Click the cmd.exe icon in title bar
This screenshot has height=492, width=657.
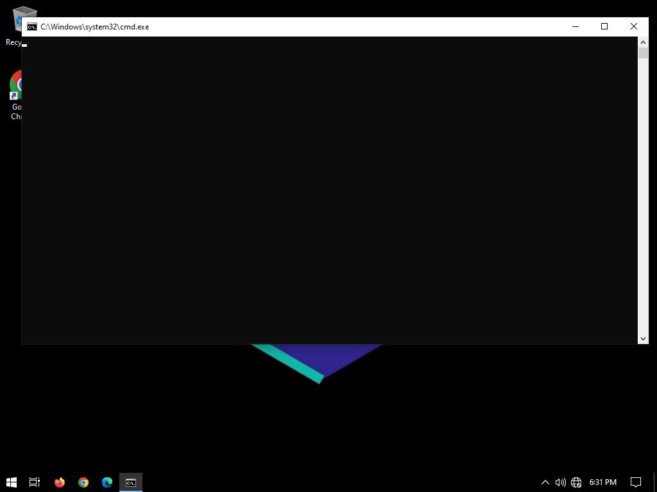31,27
